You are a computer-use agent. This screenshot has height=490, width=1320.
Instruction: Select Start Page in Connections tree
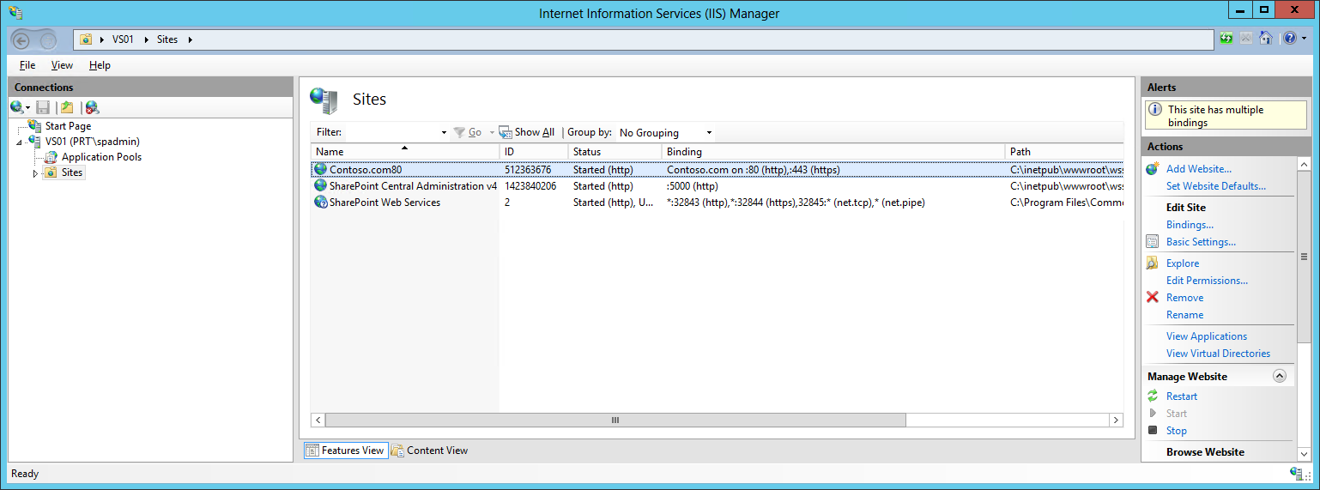[68, 126]
